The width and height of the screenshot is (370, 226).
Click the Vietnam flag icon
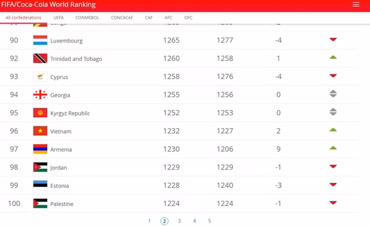point(40,131)
